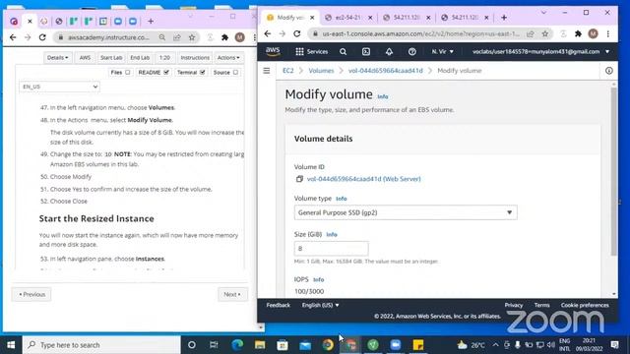Switch to the ec2-54-21 browser tab

348,18
